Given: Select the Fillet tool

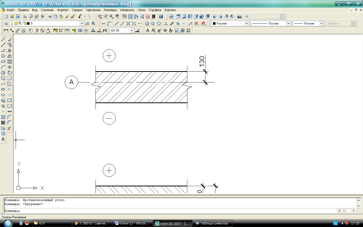Looking at the screenshot, I should [x=10, y=123].
